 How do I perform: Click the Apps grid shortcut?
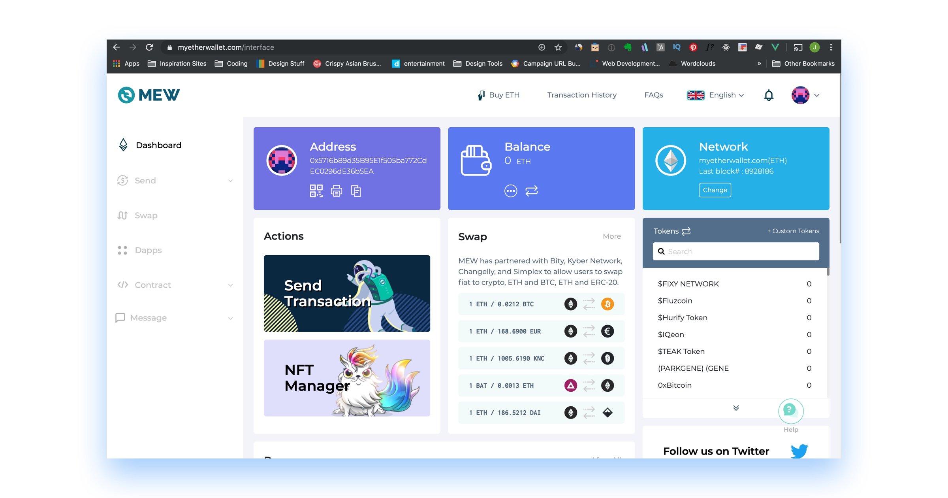coord(126,64)
